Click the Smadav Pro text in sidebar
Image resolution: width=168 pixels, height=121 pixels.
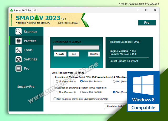(x=26, y=87)
